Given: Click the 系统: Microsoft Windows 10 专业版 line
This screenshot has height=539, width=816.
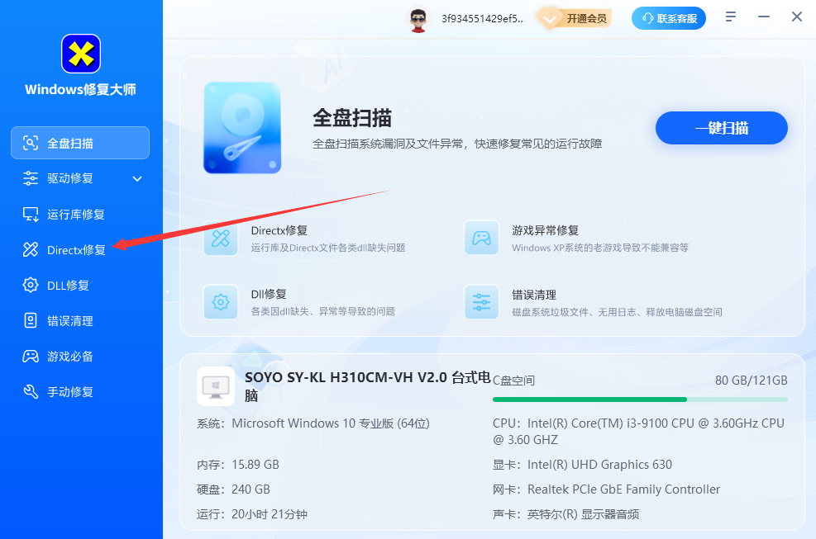Looking at the screenshot, I should click(313, 423).
